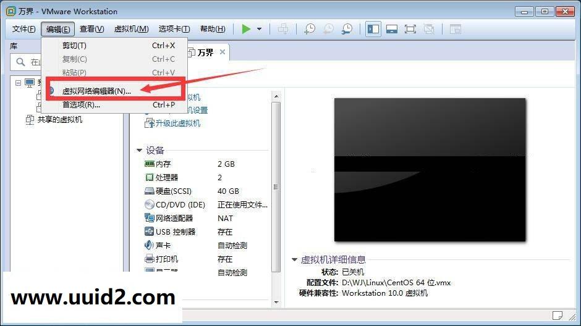Choose 首选项(R)... from the edit menu

(114, 105)
